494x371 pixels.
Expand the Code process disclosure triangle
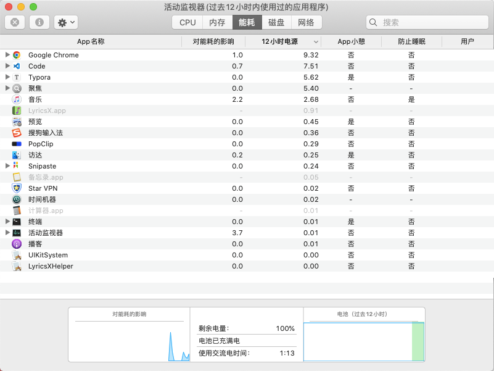click(7, 66)
